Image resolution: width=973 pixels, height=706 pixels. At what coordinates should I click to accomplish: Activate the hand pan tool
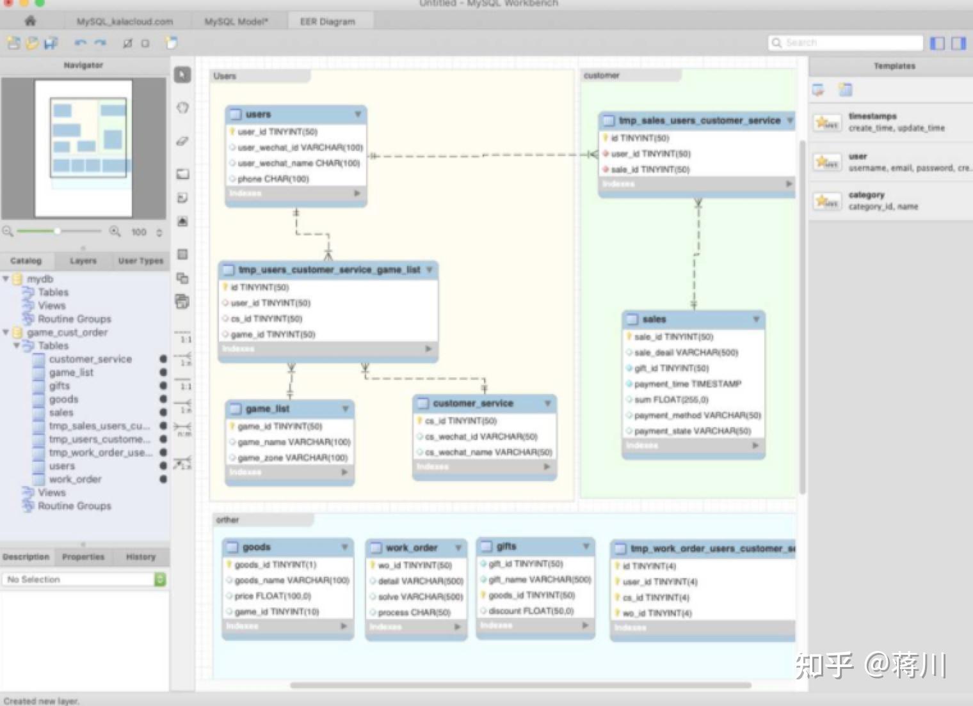pyautogui.click(x=182, y=108)
